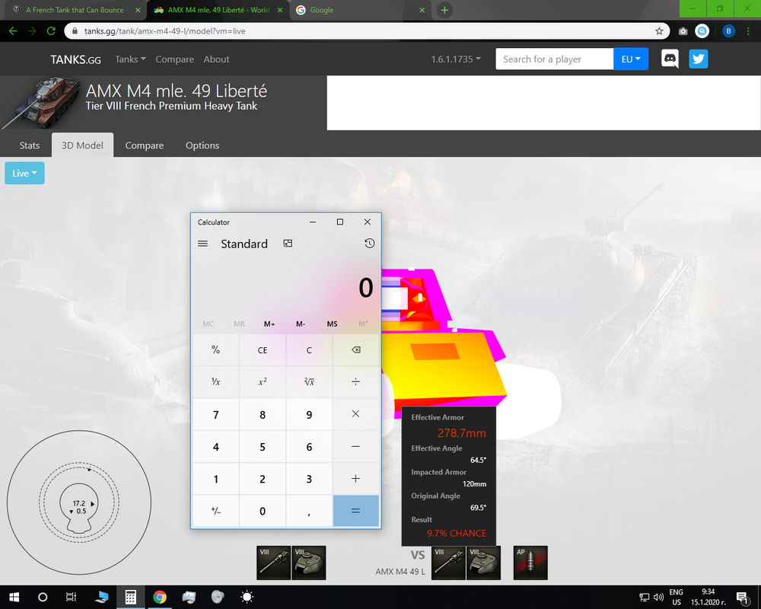Image resolution: width=761 pixels, height=609 pixels.
Task: Click the Calculator backspace key
Action: pos(355,349)
